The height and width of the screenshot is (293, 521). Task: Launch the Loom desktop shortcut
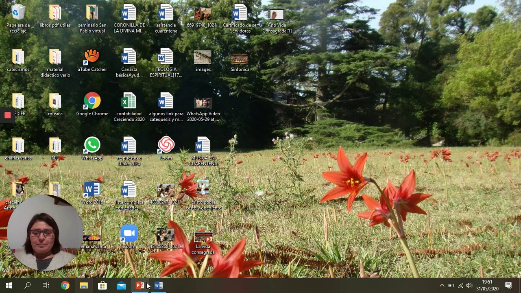pos(166,149)
